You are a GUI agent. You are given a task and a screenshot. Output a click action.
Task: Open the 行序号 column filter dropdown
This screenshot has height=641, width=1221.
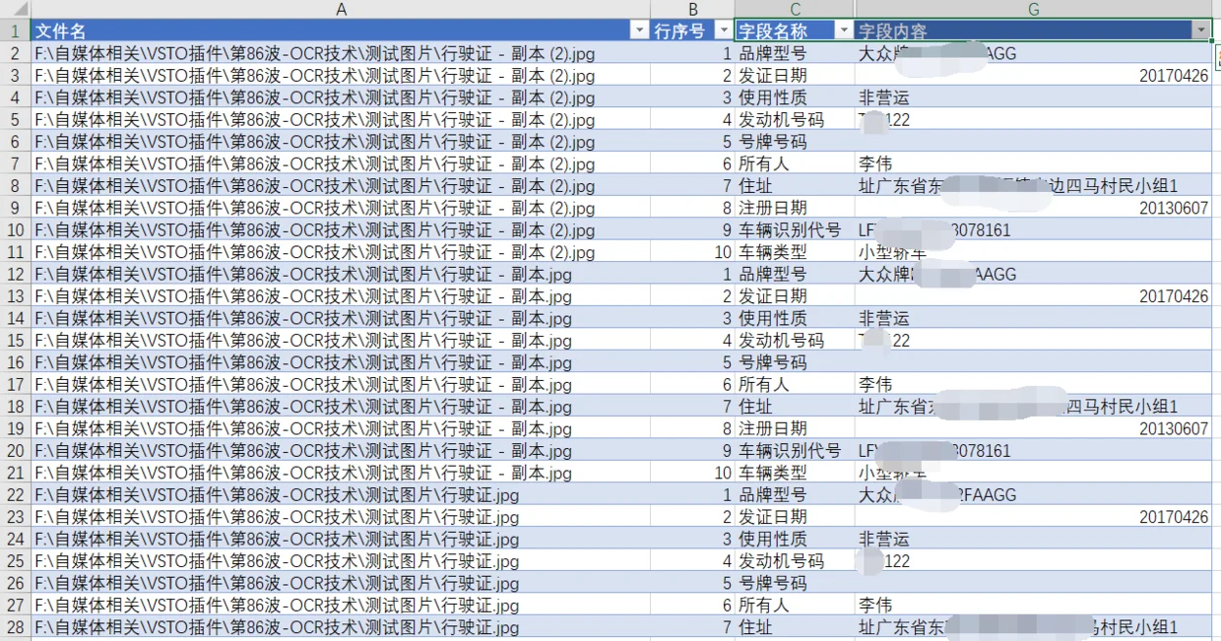coord(724,31)
